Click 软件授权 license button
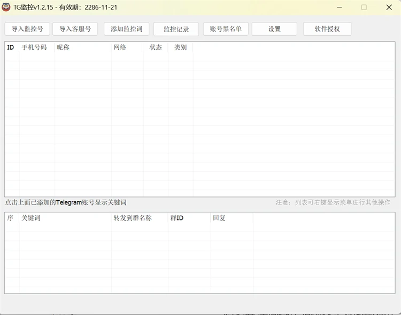 [327, 29]
